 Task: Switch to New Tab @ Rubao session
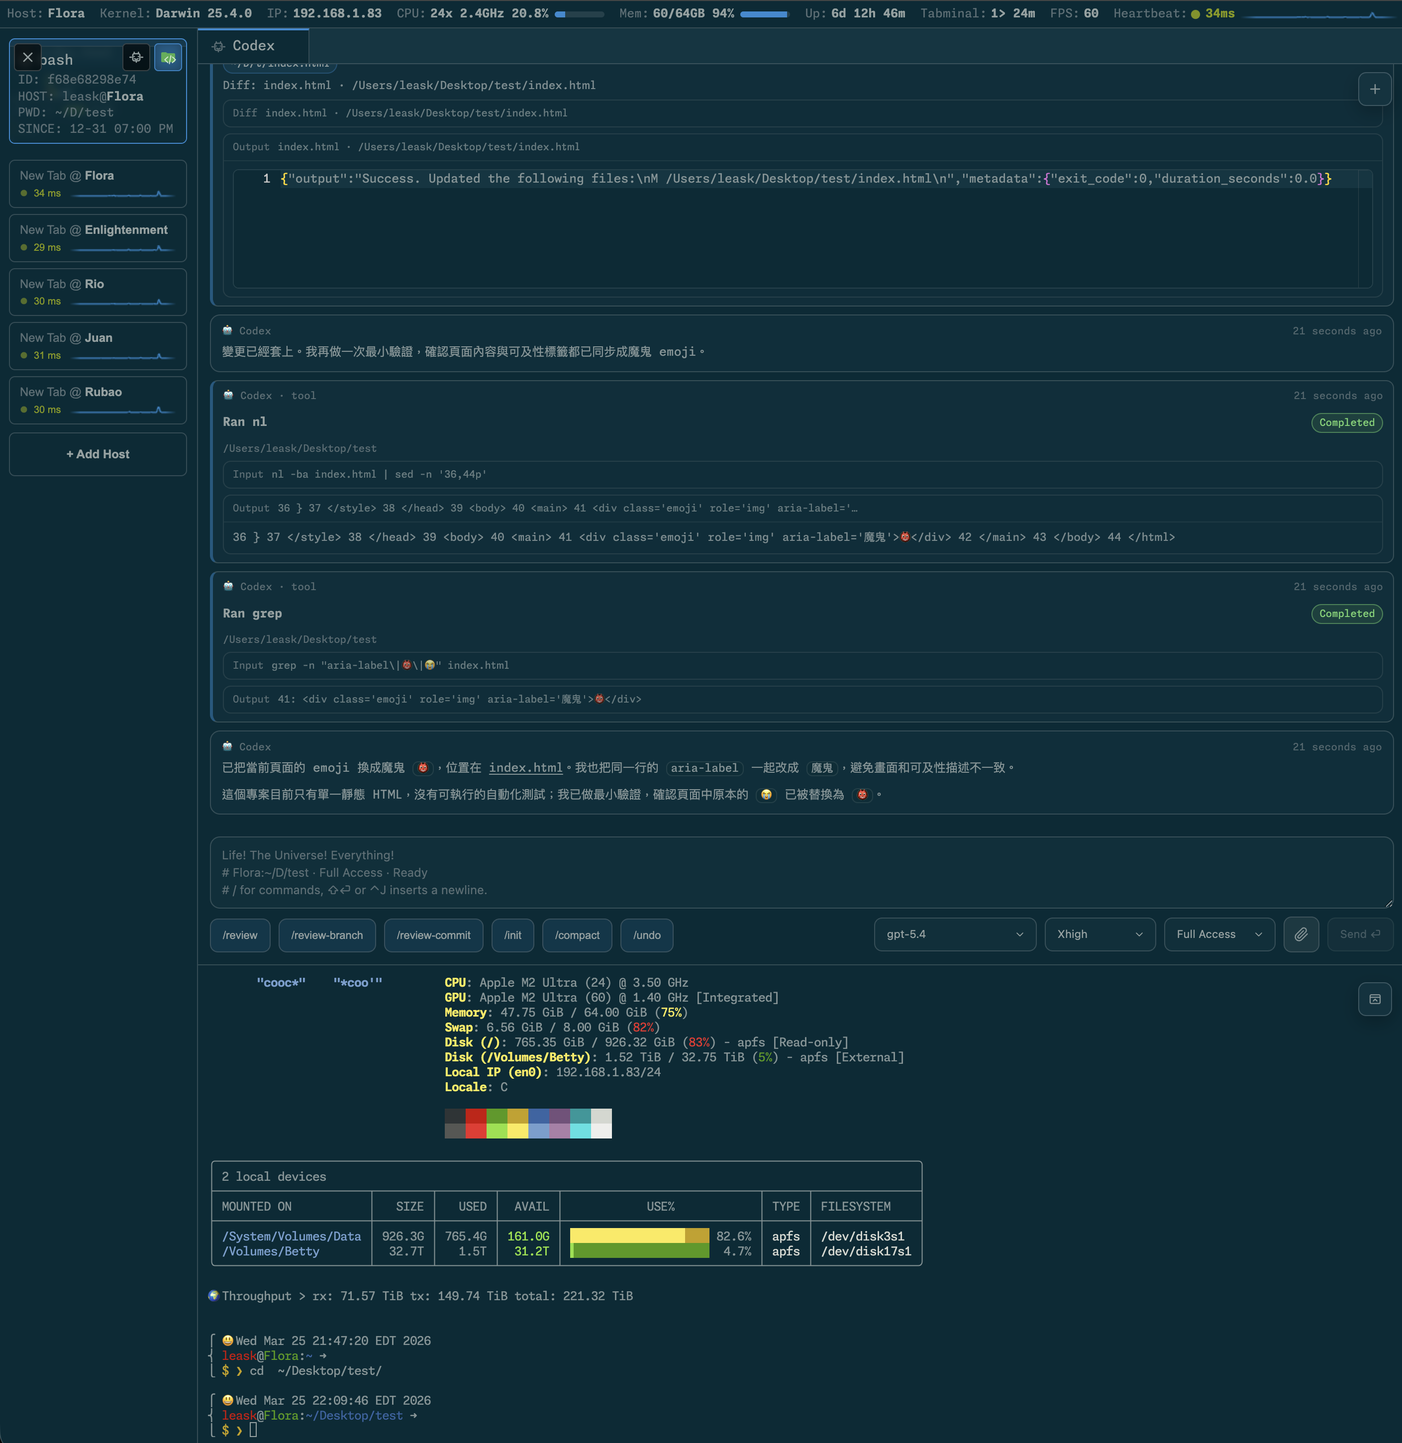97,400
